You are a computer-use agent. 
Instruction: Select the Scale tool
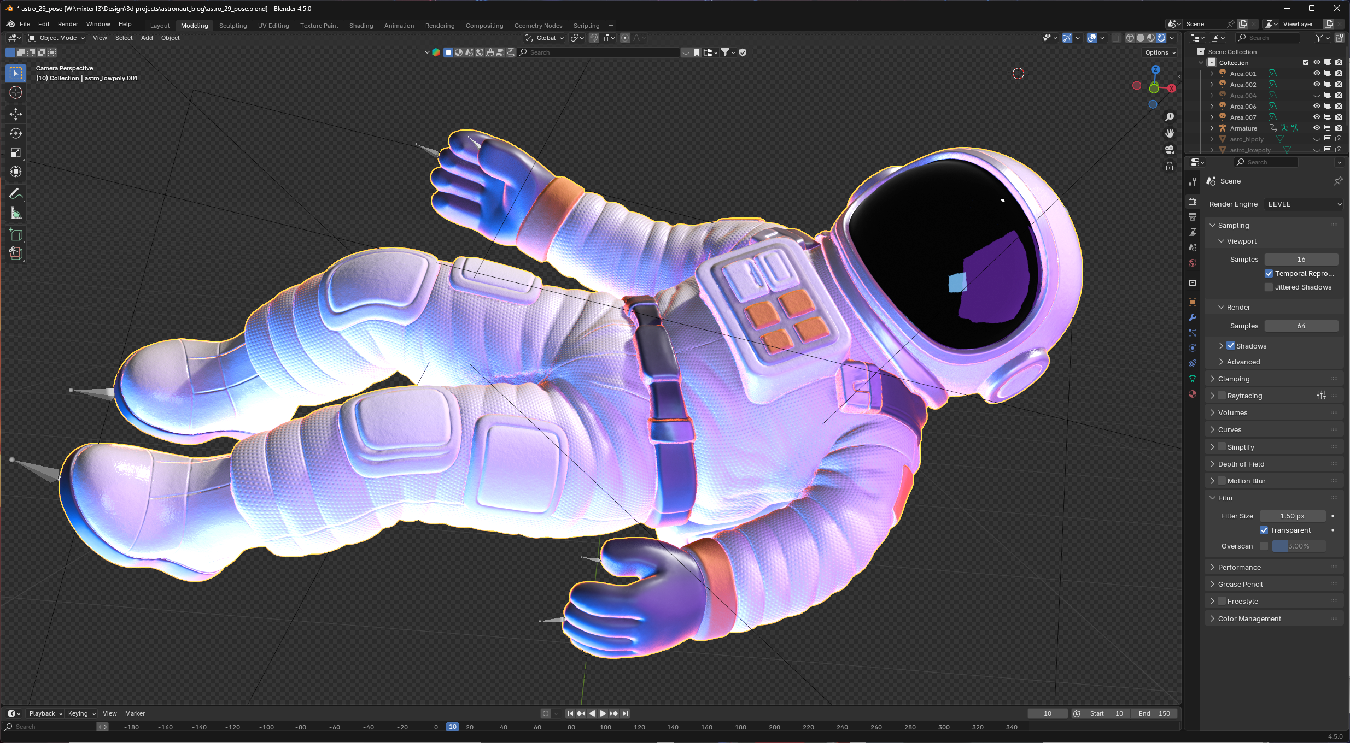point(16,153)
